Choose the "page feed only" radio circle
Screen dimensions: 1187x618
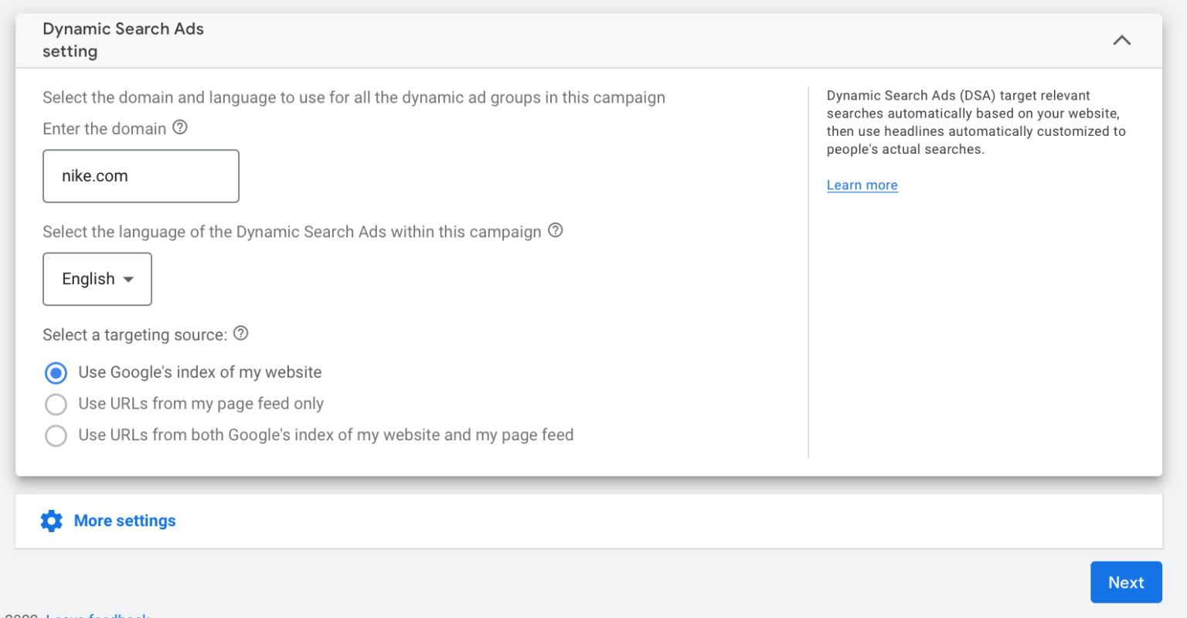[56, 404]
